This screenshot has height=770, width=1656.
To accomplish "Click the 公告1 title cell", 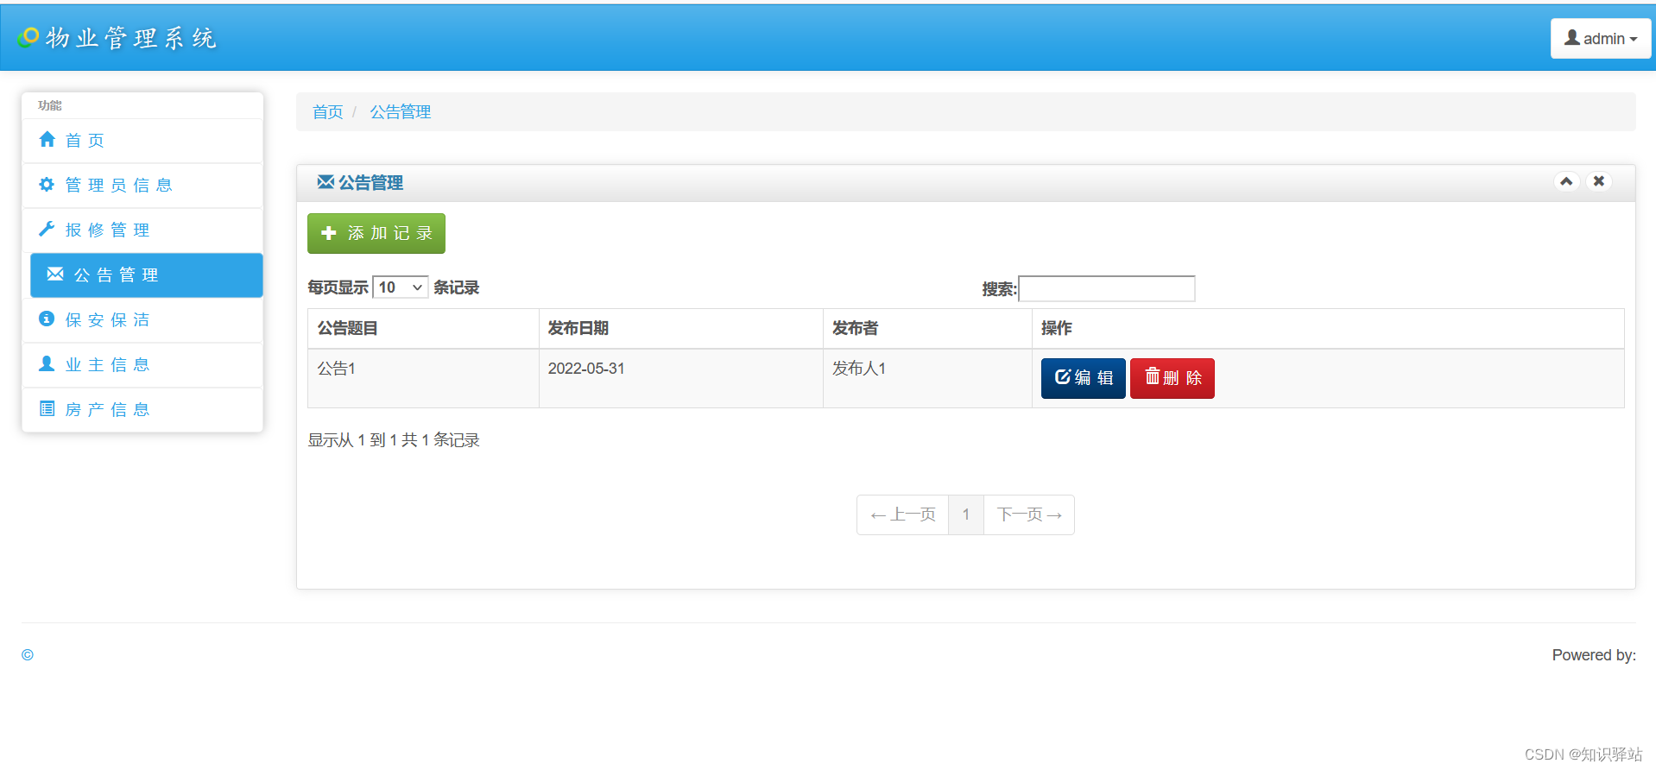I will coord(423,378).
